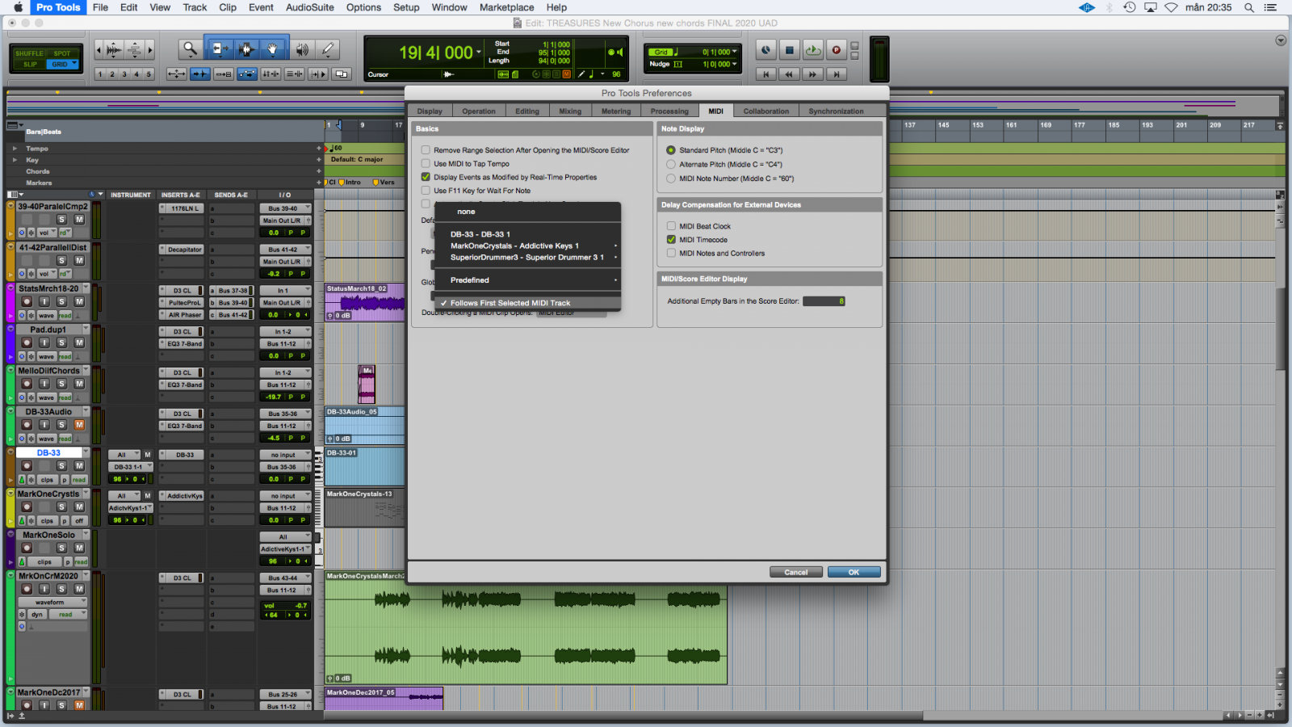Expand the Tempo ruler
1292x727 pixels.
coord(14,149)
